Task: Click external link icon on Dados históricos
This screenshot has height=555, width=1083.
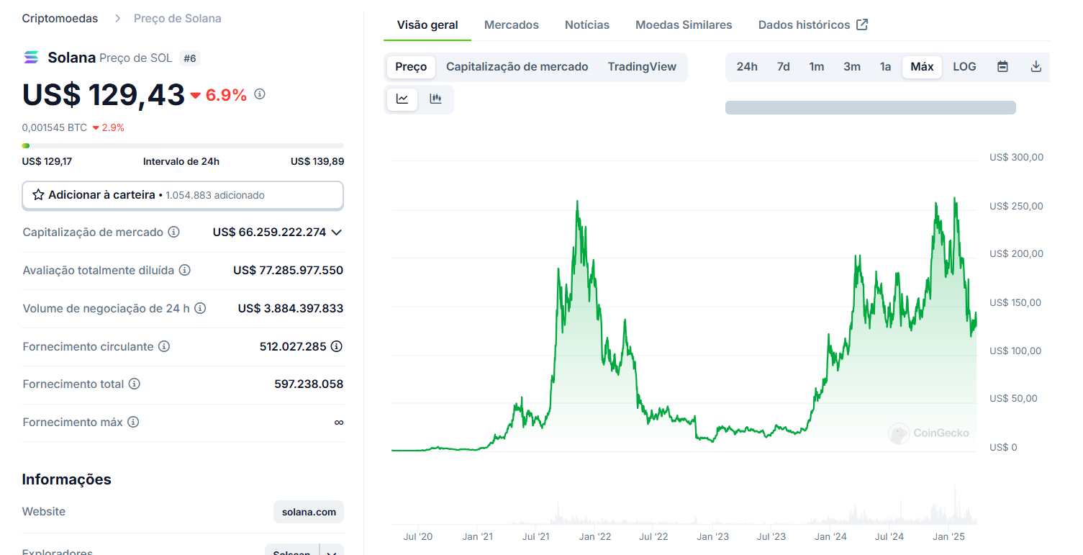Action: point(862,24)
